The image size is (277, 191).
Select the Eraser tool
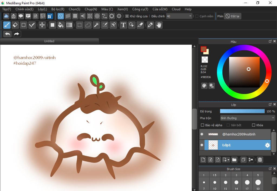pos(15,25)
